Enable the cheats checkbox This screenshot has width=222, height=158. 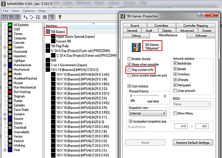pyautogui.click(x=129, y=59)
